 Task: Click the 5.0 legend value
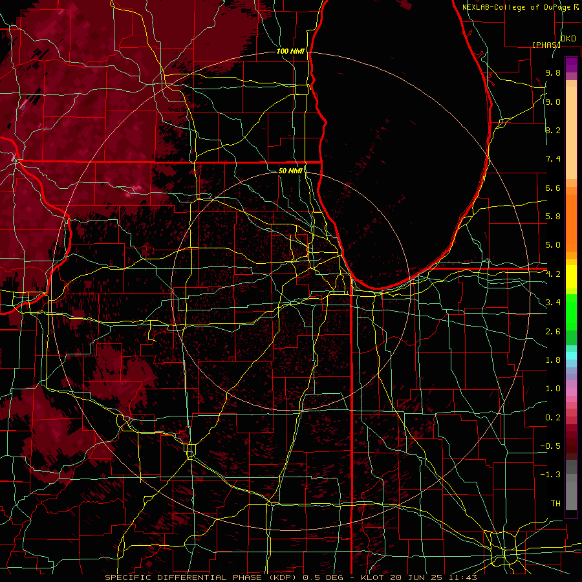click(x=553, y=245)
